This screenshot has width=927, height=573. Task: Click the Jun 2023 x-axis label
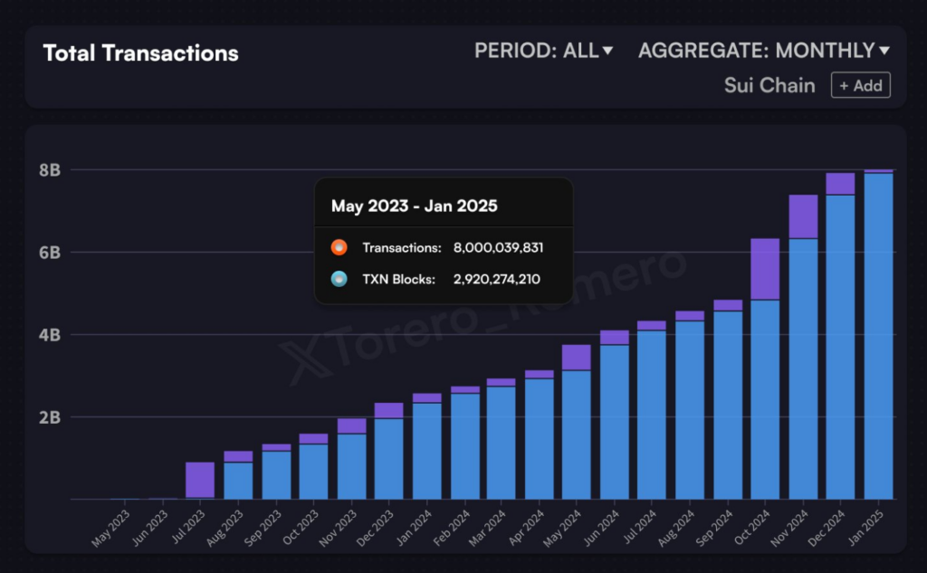tap(149, 528)
